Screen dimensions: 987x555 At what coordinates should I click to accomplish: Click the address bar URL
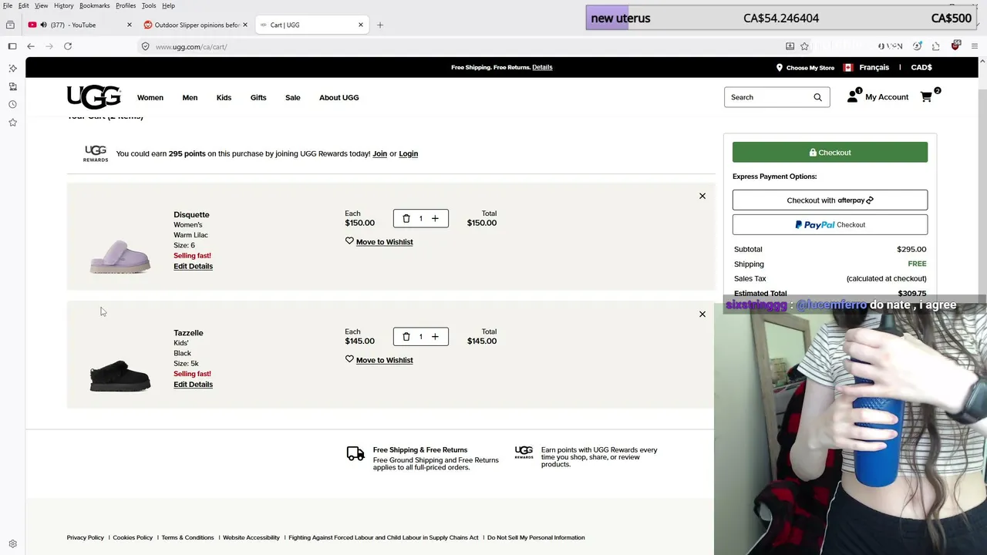coord(191,46)
